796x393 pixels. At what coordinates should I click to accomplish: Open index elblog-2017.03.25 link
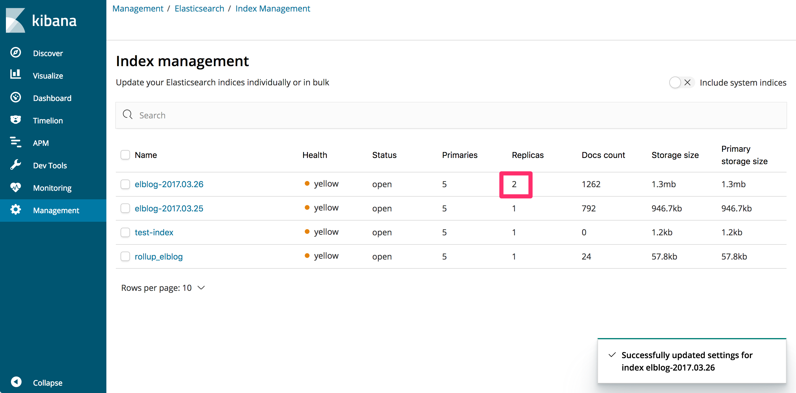coord(169,208)
